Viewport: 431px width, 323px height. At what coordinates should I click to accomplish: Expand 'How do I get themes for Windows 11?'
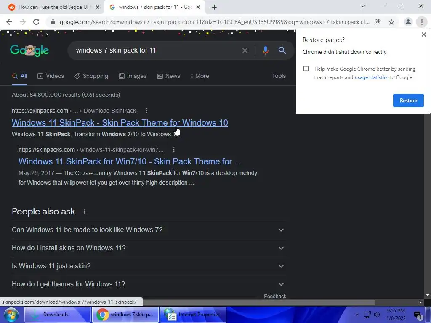(149, 284)
